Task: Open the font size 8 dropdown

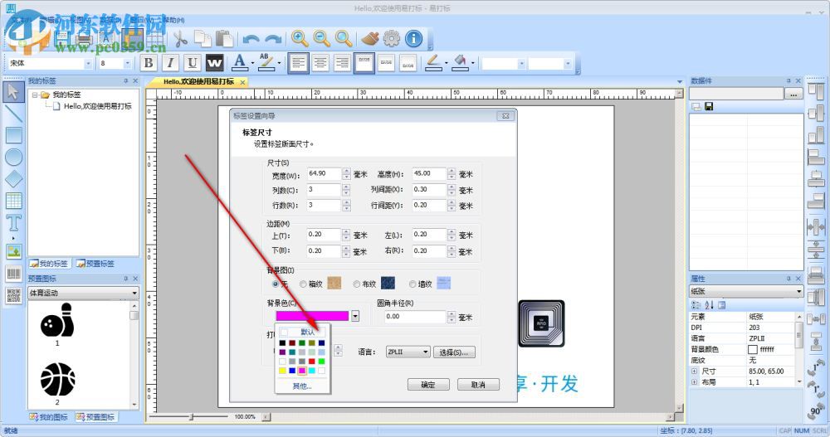Action: click(128, 63)
